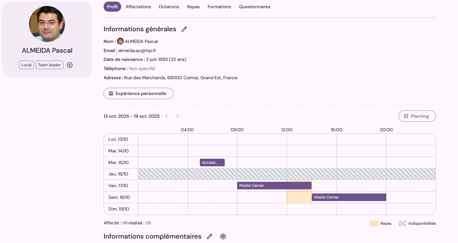The height and width of the screenshot is (243, 458).
Task: Click the Informations générales heading
Action: click(x=140, y=29)
